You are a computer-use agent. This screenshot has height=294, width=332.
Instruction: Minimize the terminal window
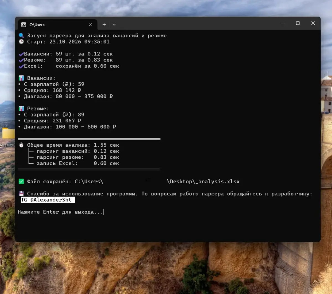point(282,23)
